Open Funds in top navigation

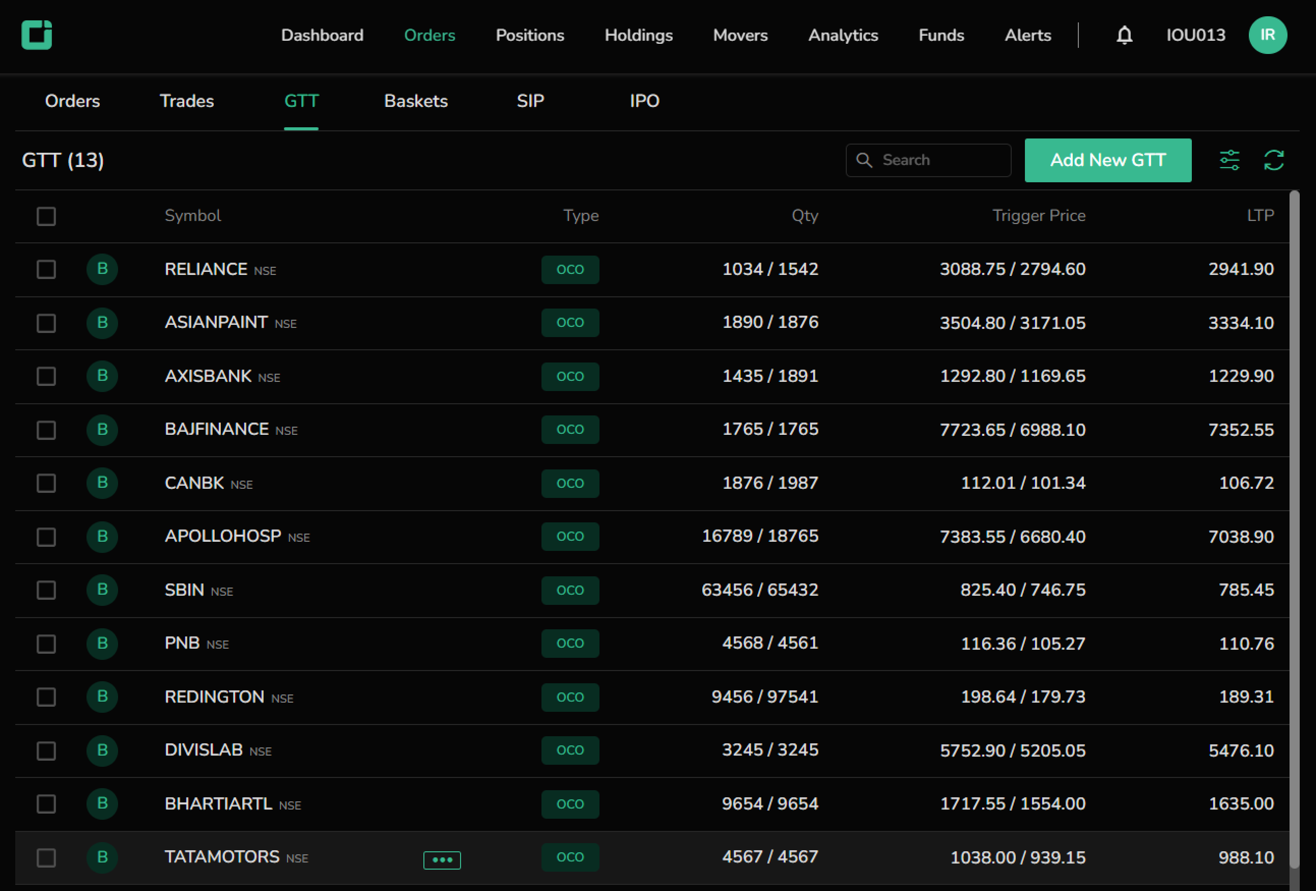pyautogui.click(x=941, y=35)
